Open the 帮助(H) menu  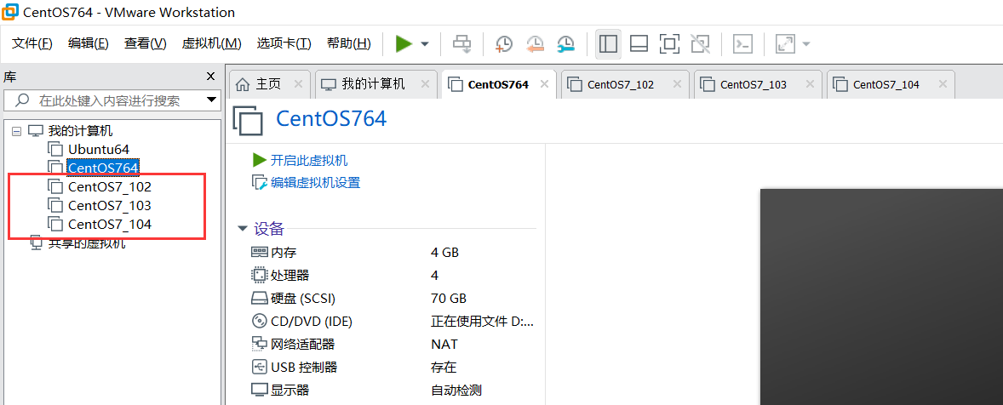click(348, 43)
